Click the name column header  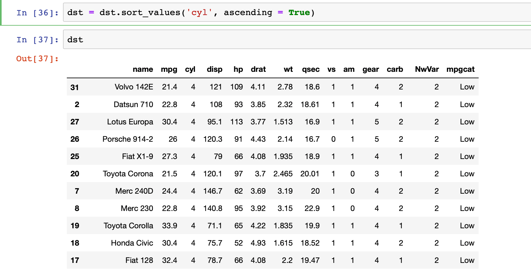click(143, 69)
